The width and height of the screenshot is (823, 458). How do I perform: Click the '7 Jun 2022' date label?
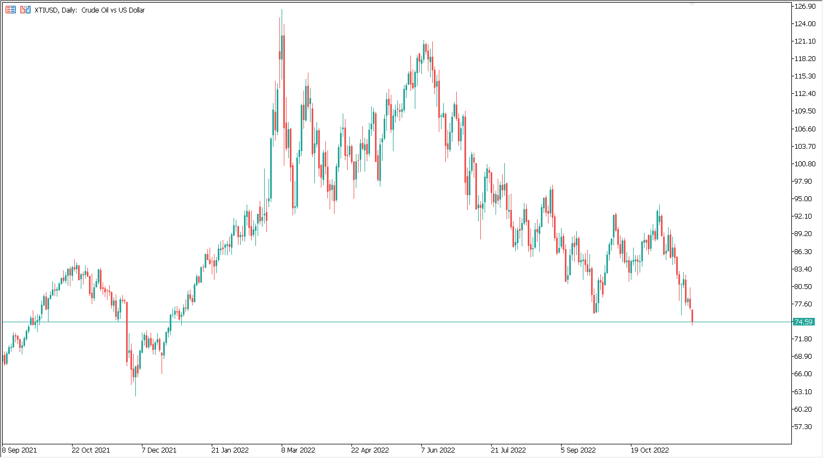(438, 450)
